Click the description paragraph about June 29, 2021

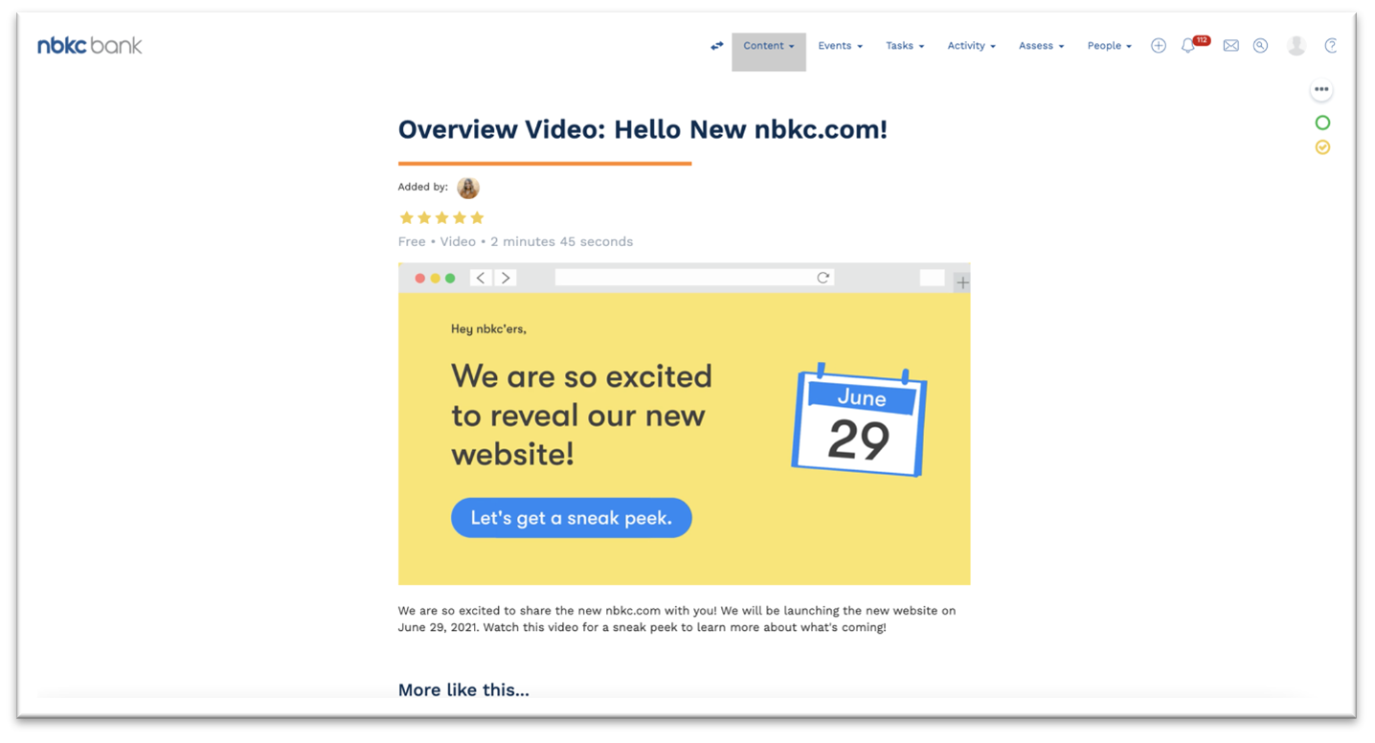677,619
